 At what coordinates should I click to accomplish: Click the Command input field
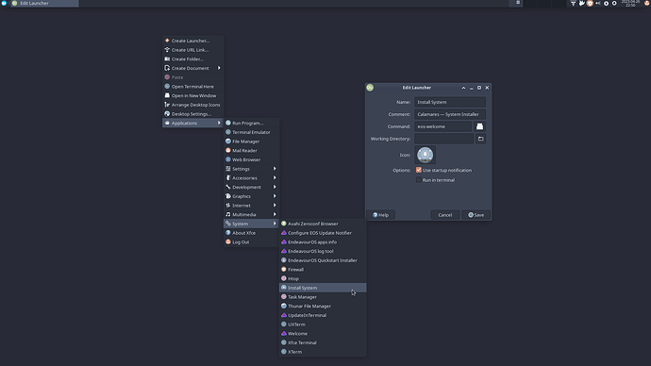[x=443, y=126]
